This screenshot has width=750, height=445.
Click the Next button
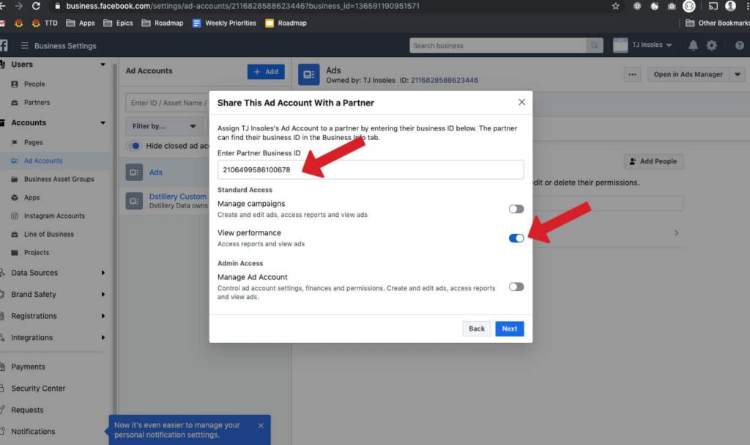(509, 328)
